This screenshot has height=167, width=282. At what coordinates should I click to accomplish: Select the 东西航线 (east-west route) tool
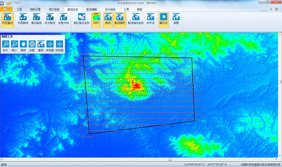click(x=23, y=19)
